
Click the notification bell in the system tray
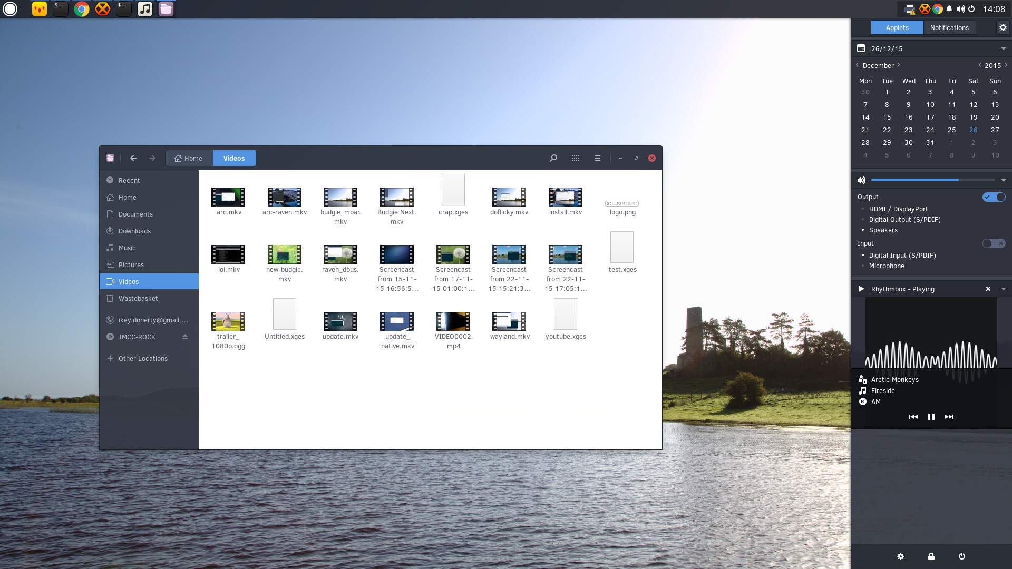click(x=949, y=9)
